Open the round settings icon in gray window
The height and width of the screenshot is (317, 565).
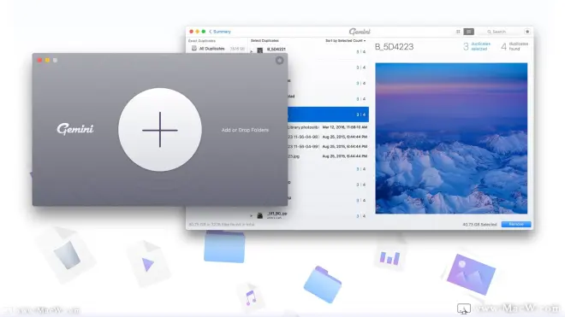279,61
